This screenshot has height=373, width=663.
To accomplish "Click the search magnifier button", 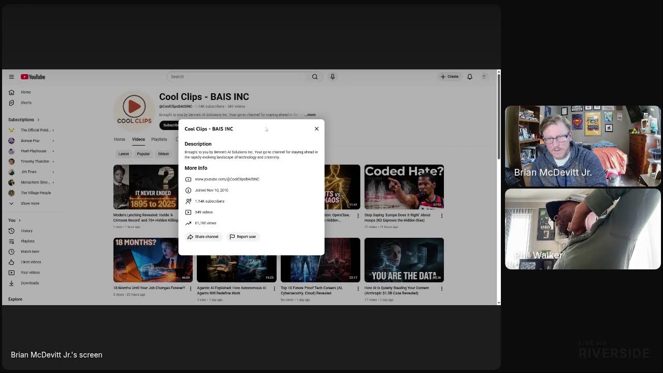I will coord(315,77).
